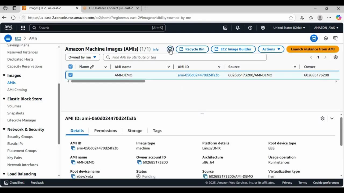Image resolution: width=344 pixels, height=193 pixels.
Task: Copy the AMI name AMI-DEMO
Action: (73, 162)
